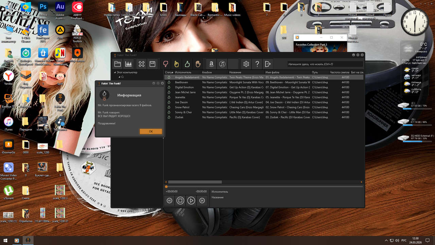Click the yellow pointing hand icon

point(176,64)
